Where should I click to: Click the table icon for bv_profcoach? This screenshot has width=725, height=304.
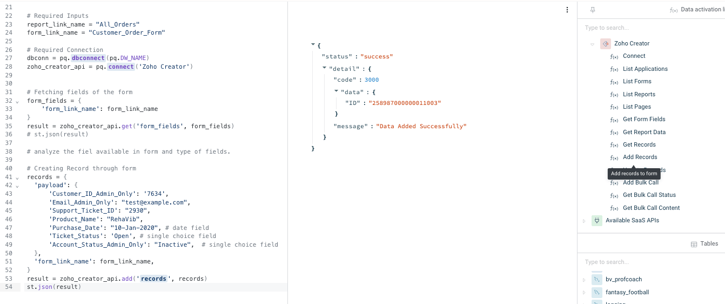pyautogui.click(x=597, y=280)
